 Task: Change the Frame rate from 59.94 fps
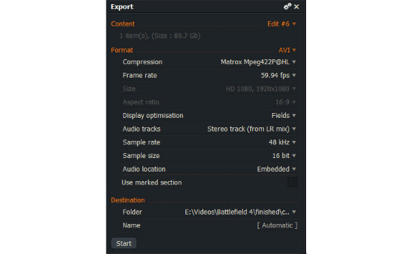coord(278,76)
